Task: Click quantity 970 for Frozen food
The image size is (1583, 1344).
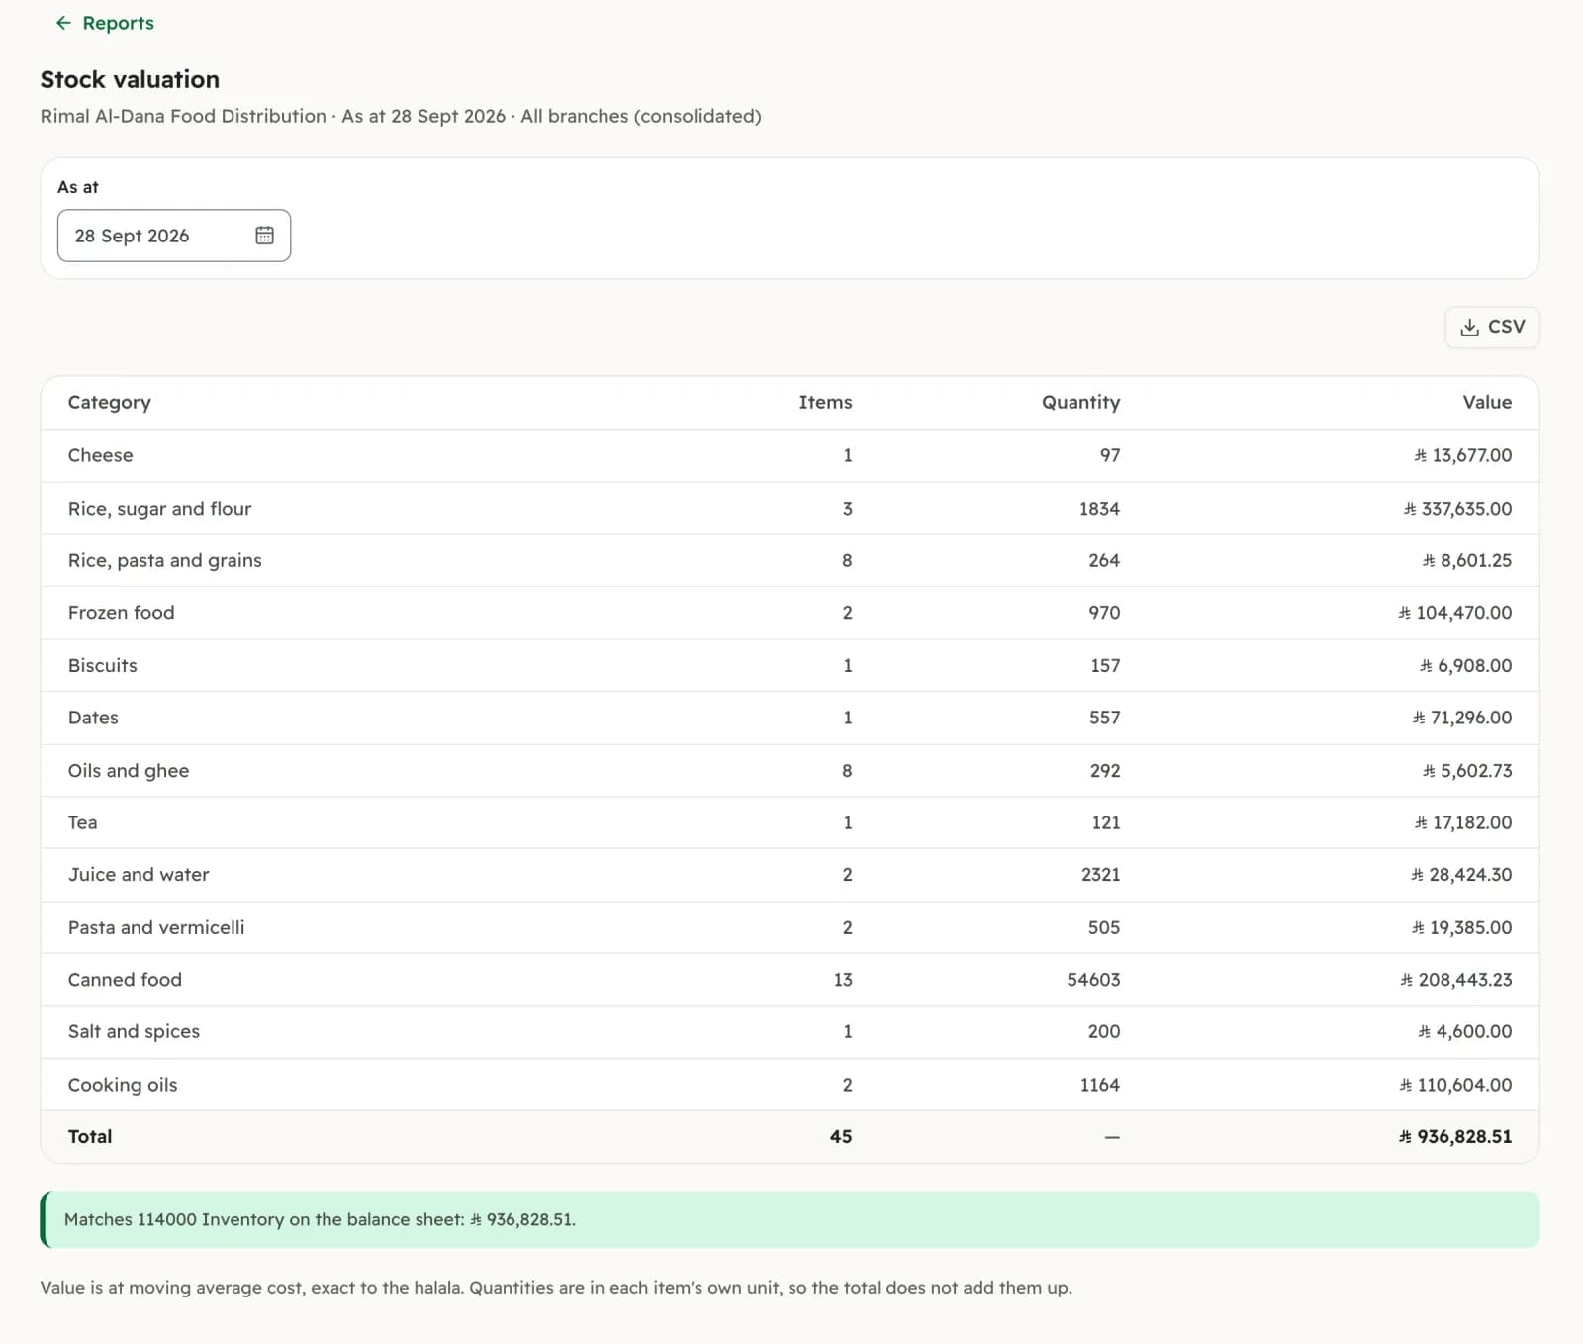Action: [x=1104, y=613]
